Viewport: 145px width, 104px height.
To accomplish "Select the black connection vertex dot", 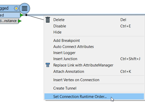I will point(26,15).
